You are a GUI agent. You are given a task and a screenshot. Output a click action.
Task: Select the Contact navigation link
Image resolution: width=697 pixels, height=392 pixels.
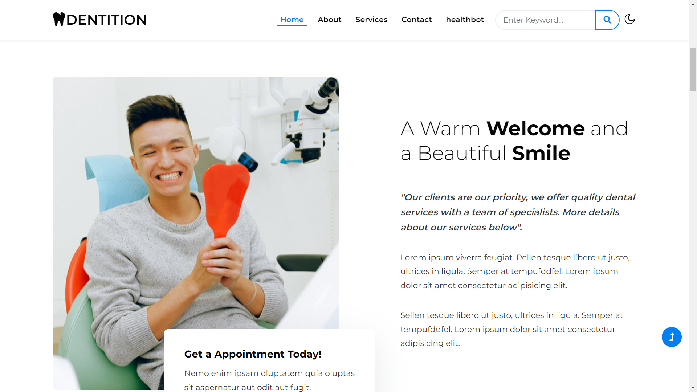(416, 20)
